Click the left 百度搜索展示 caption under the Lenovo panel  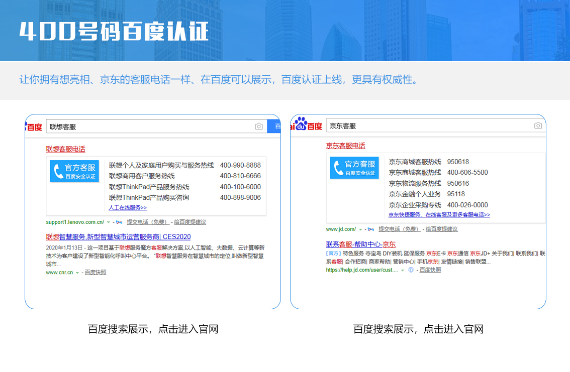[153, 329]
